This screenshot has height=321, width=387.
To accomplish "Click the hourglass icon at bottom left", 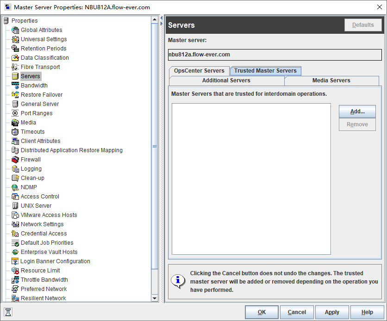I will 8,312.
